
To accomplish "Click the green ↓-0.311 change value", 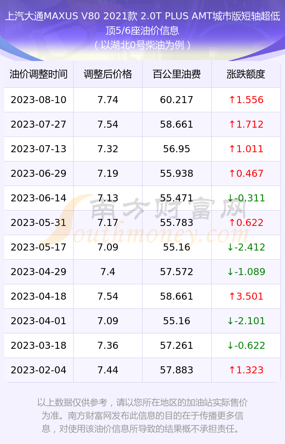I will [x=246, y=198].
